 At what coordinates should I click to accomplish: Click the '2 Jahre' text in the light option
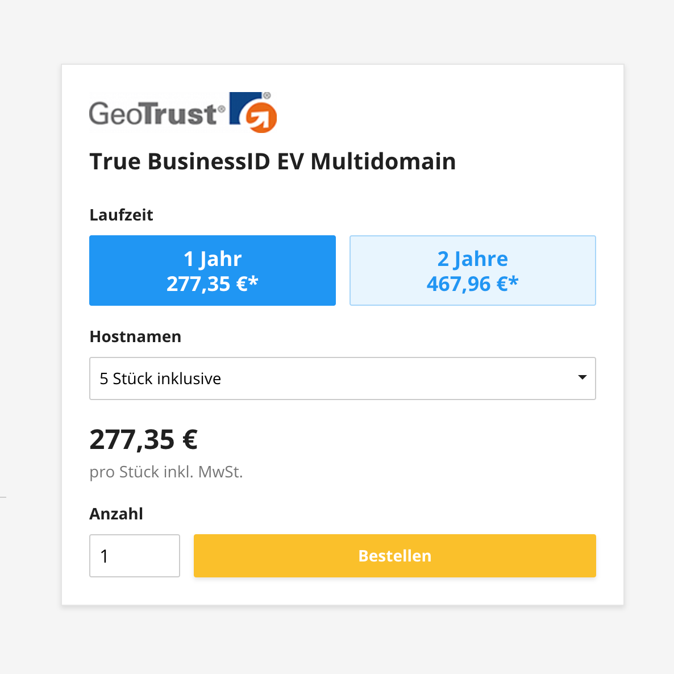472,259
